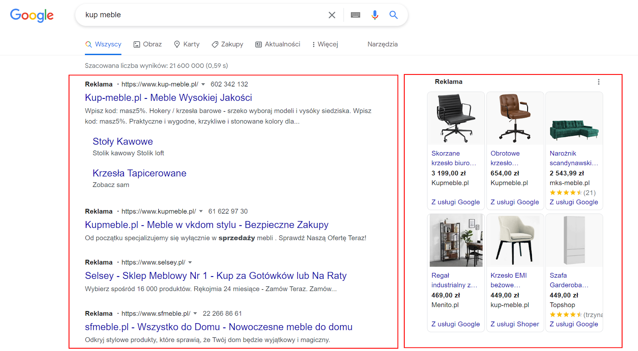Click phone number 602 342 132
Image resolution: width=638 pixels, height=351 pixels.
[229, 84]
